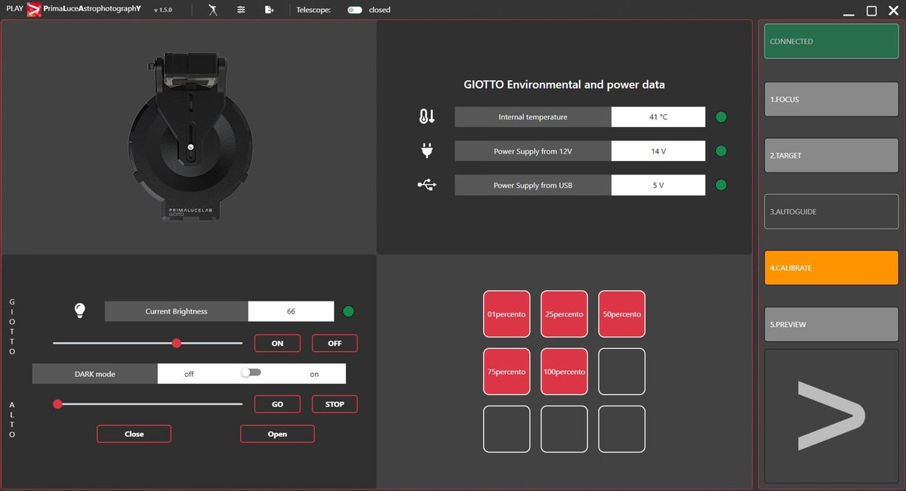Select the 25percento preset

point(564,313)
